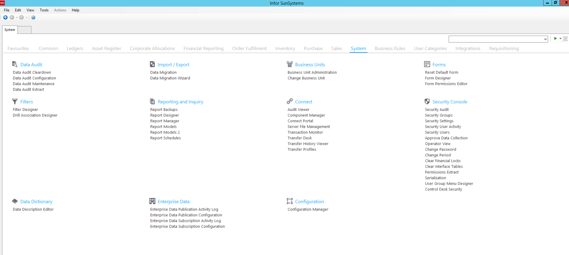Open the Tools menu

pos(44,10)
